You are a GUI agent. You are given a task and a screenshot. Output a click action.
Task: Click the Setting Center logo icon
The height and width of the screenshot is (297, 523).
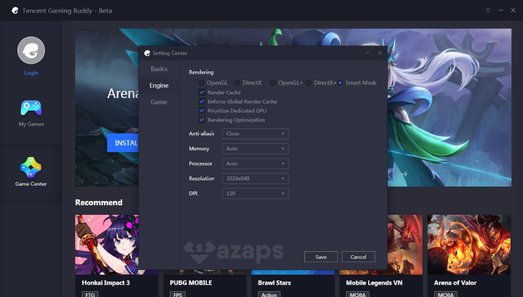[147, 53]
